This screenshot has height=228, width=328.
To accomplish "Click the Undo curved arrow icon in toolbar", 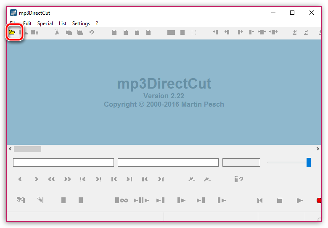I will [92, 32].
